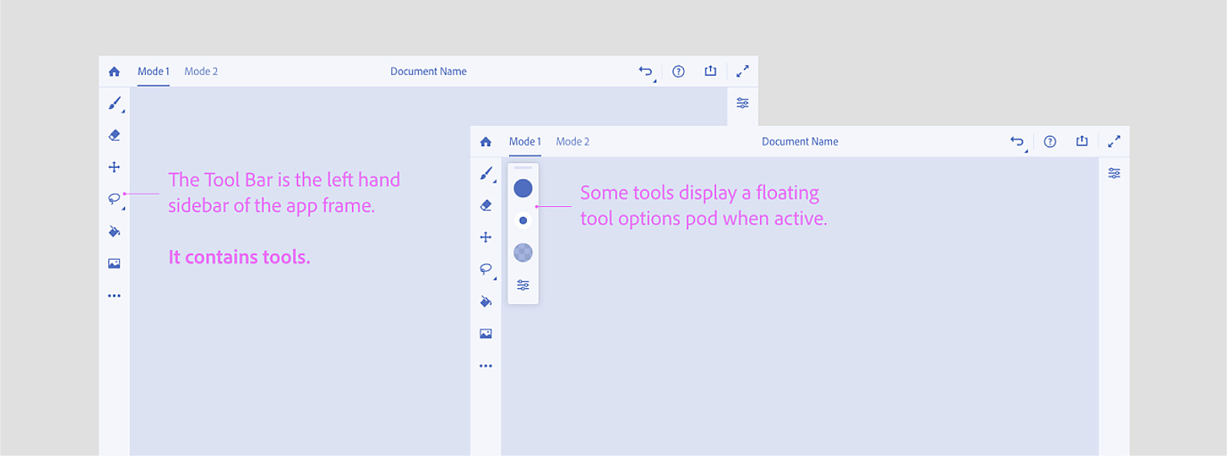Image resolution: width=1227 pixels, height=456 pixels.
Task: Select the Paint Bucket tool in the back window
Action: coord(114,231)
